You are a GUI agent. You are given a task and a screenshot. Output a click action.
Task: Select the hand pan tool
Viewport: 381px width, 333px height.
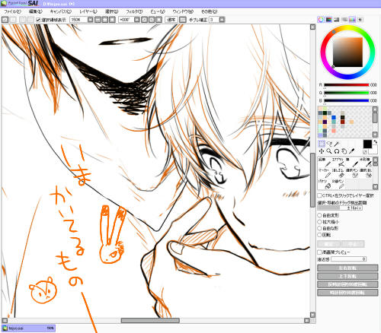point(344,151)
